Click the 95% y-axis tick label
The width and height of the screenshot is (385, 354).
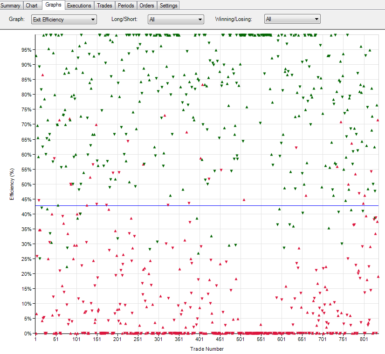point(26,50)
